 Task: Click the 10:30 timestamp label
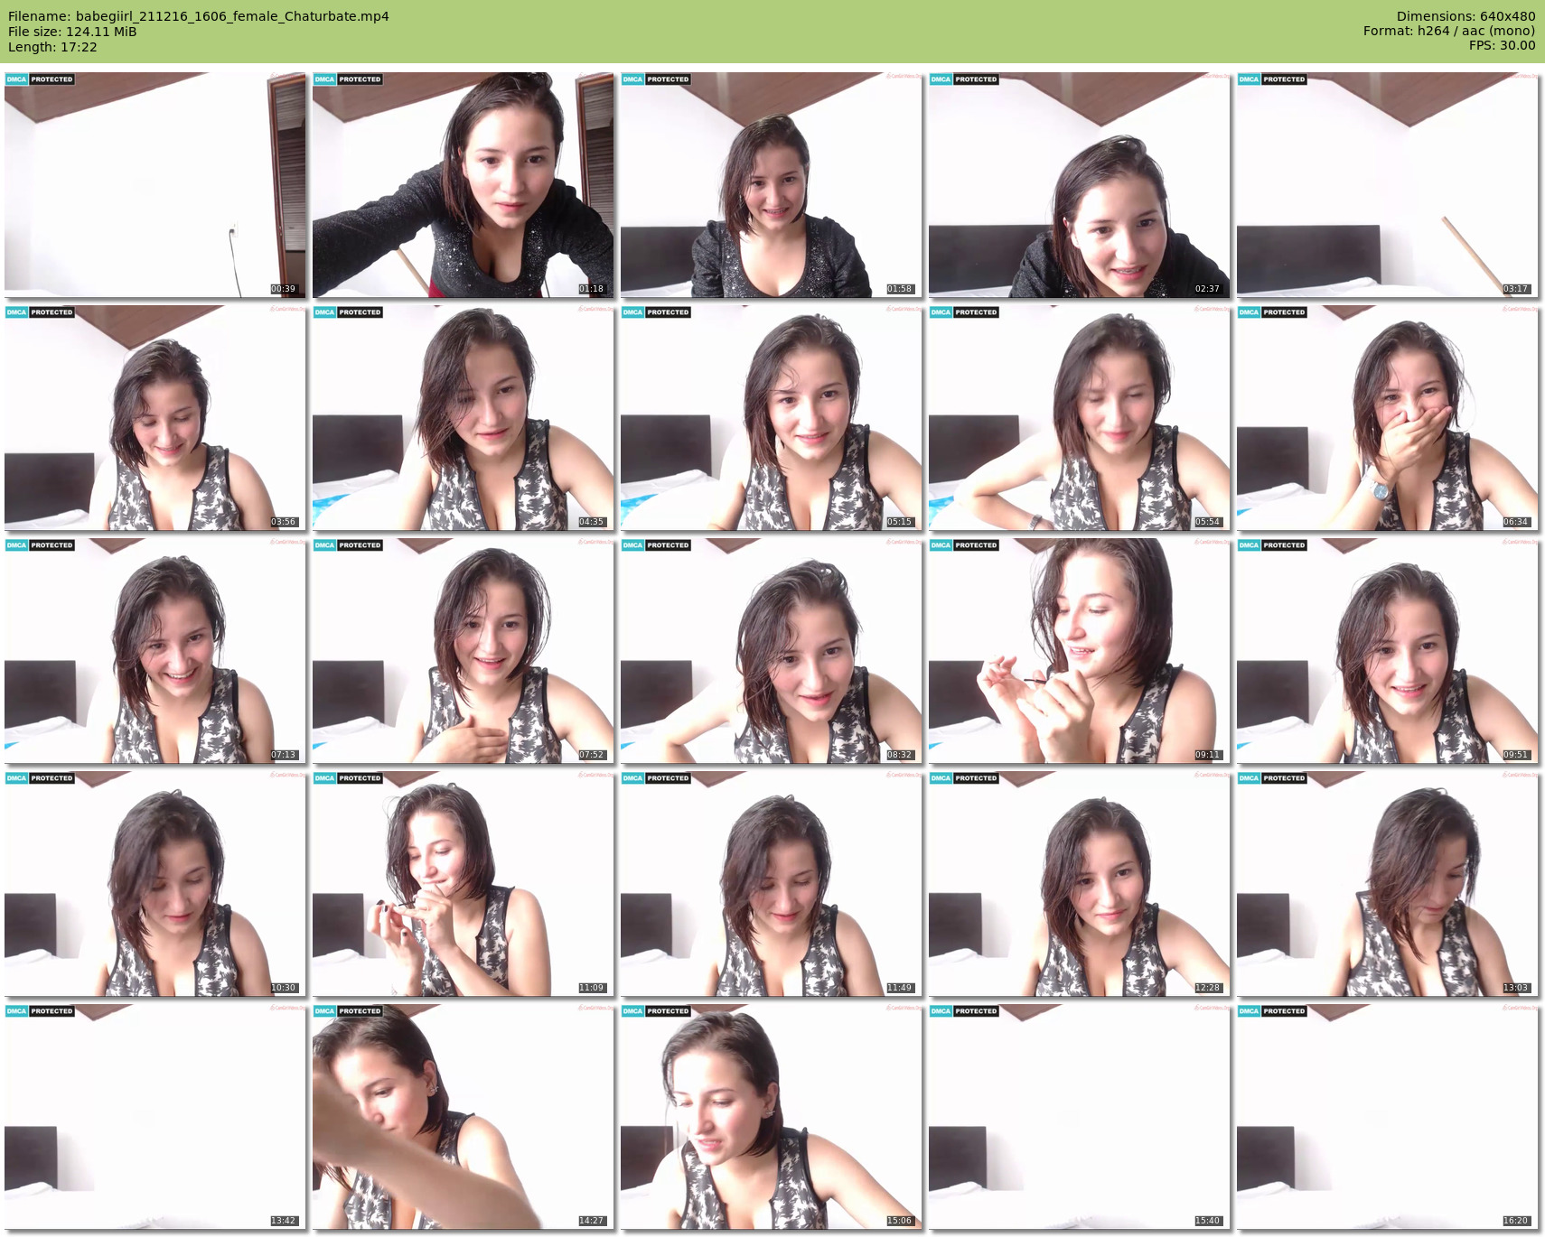pyautogui.click(x=283, y=988)
